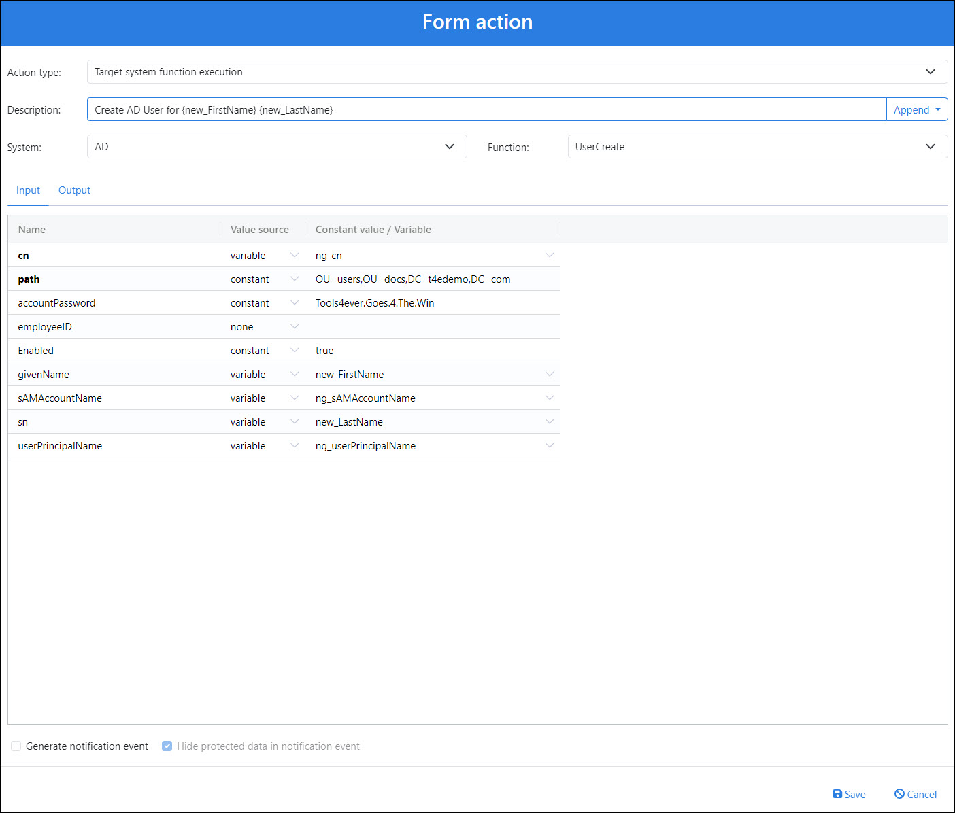Screen dimensions: 955x813
Task: Open value source chevron for employeeID
Action: [295, 327]
